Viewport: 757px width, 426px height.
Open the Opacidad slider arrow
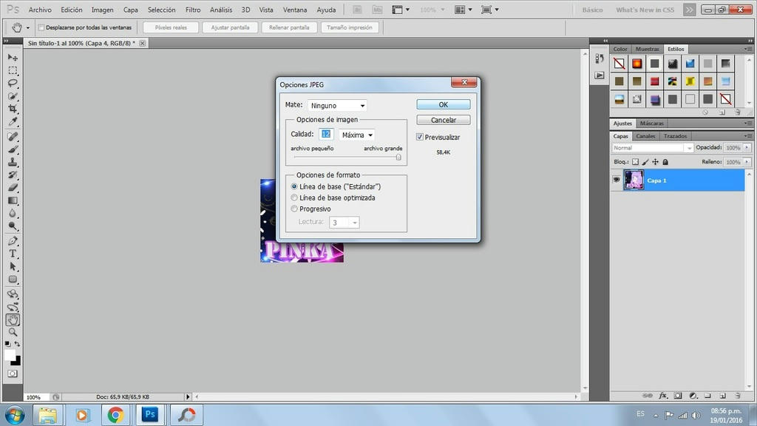(x=747, y=148)
